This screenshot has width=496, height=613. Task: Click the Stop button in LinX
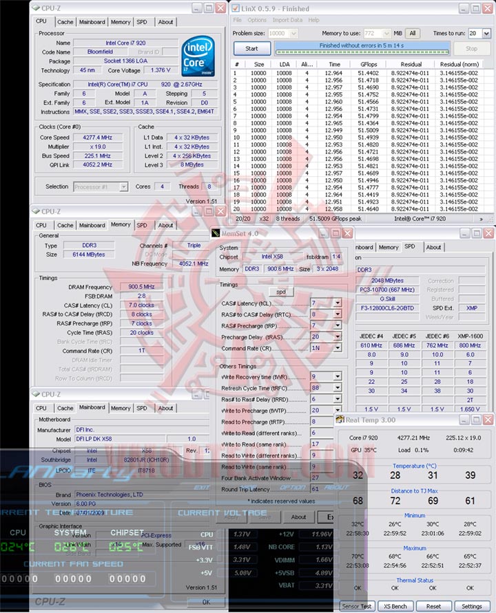tap(471, 48)
